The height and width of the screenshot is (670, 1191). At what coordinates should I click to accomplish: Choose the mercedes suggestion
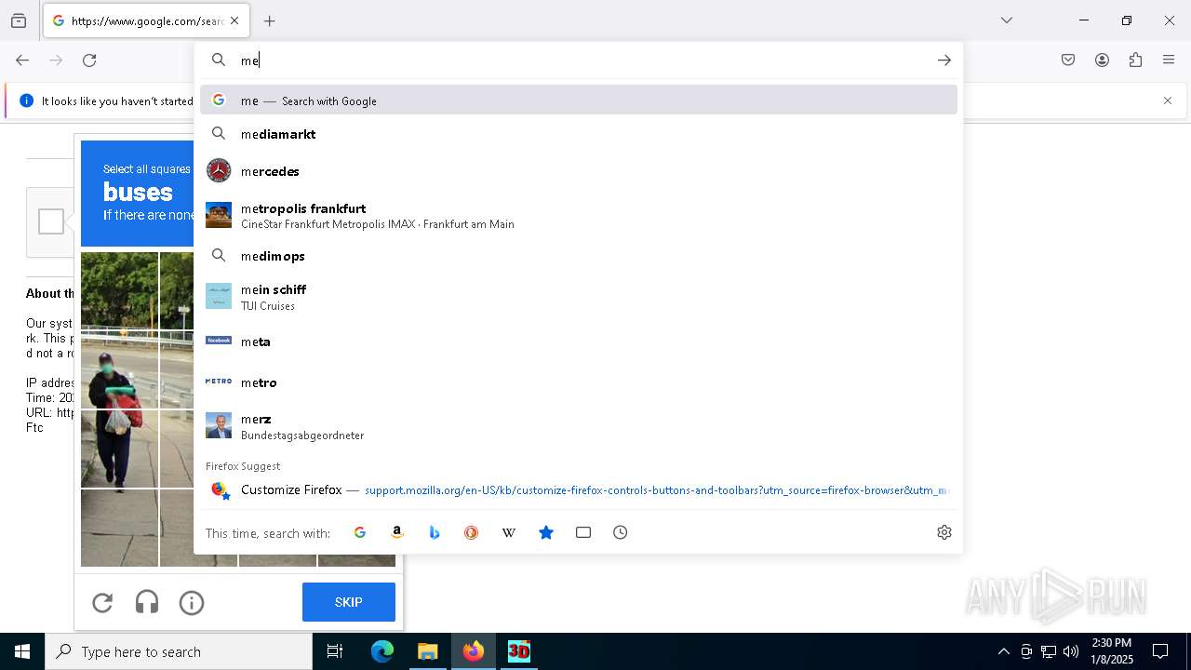point(579,171)
